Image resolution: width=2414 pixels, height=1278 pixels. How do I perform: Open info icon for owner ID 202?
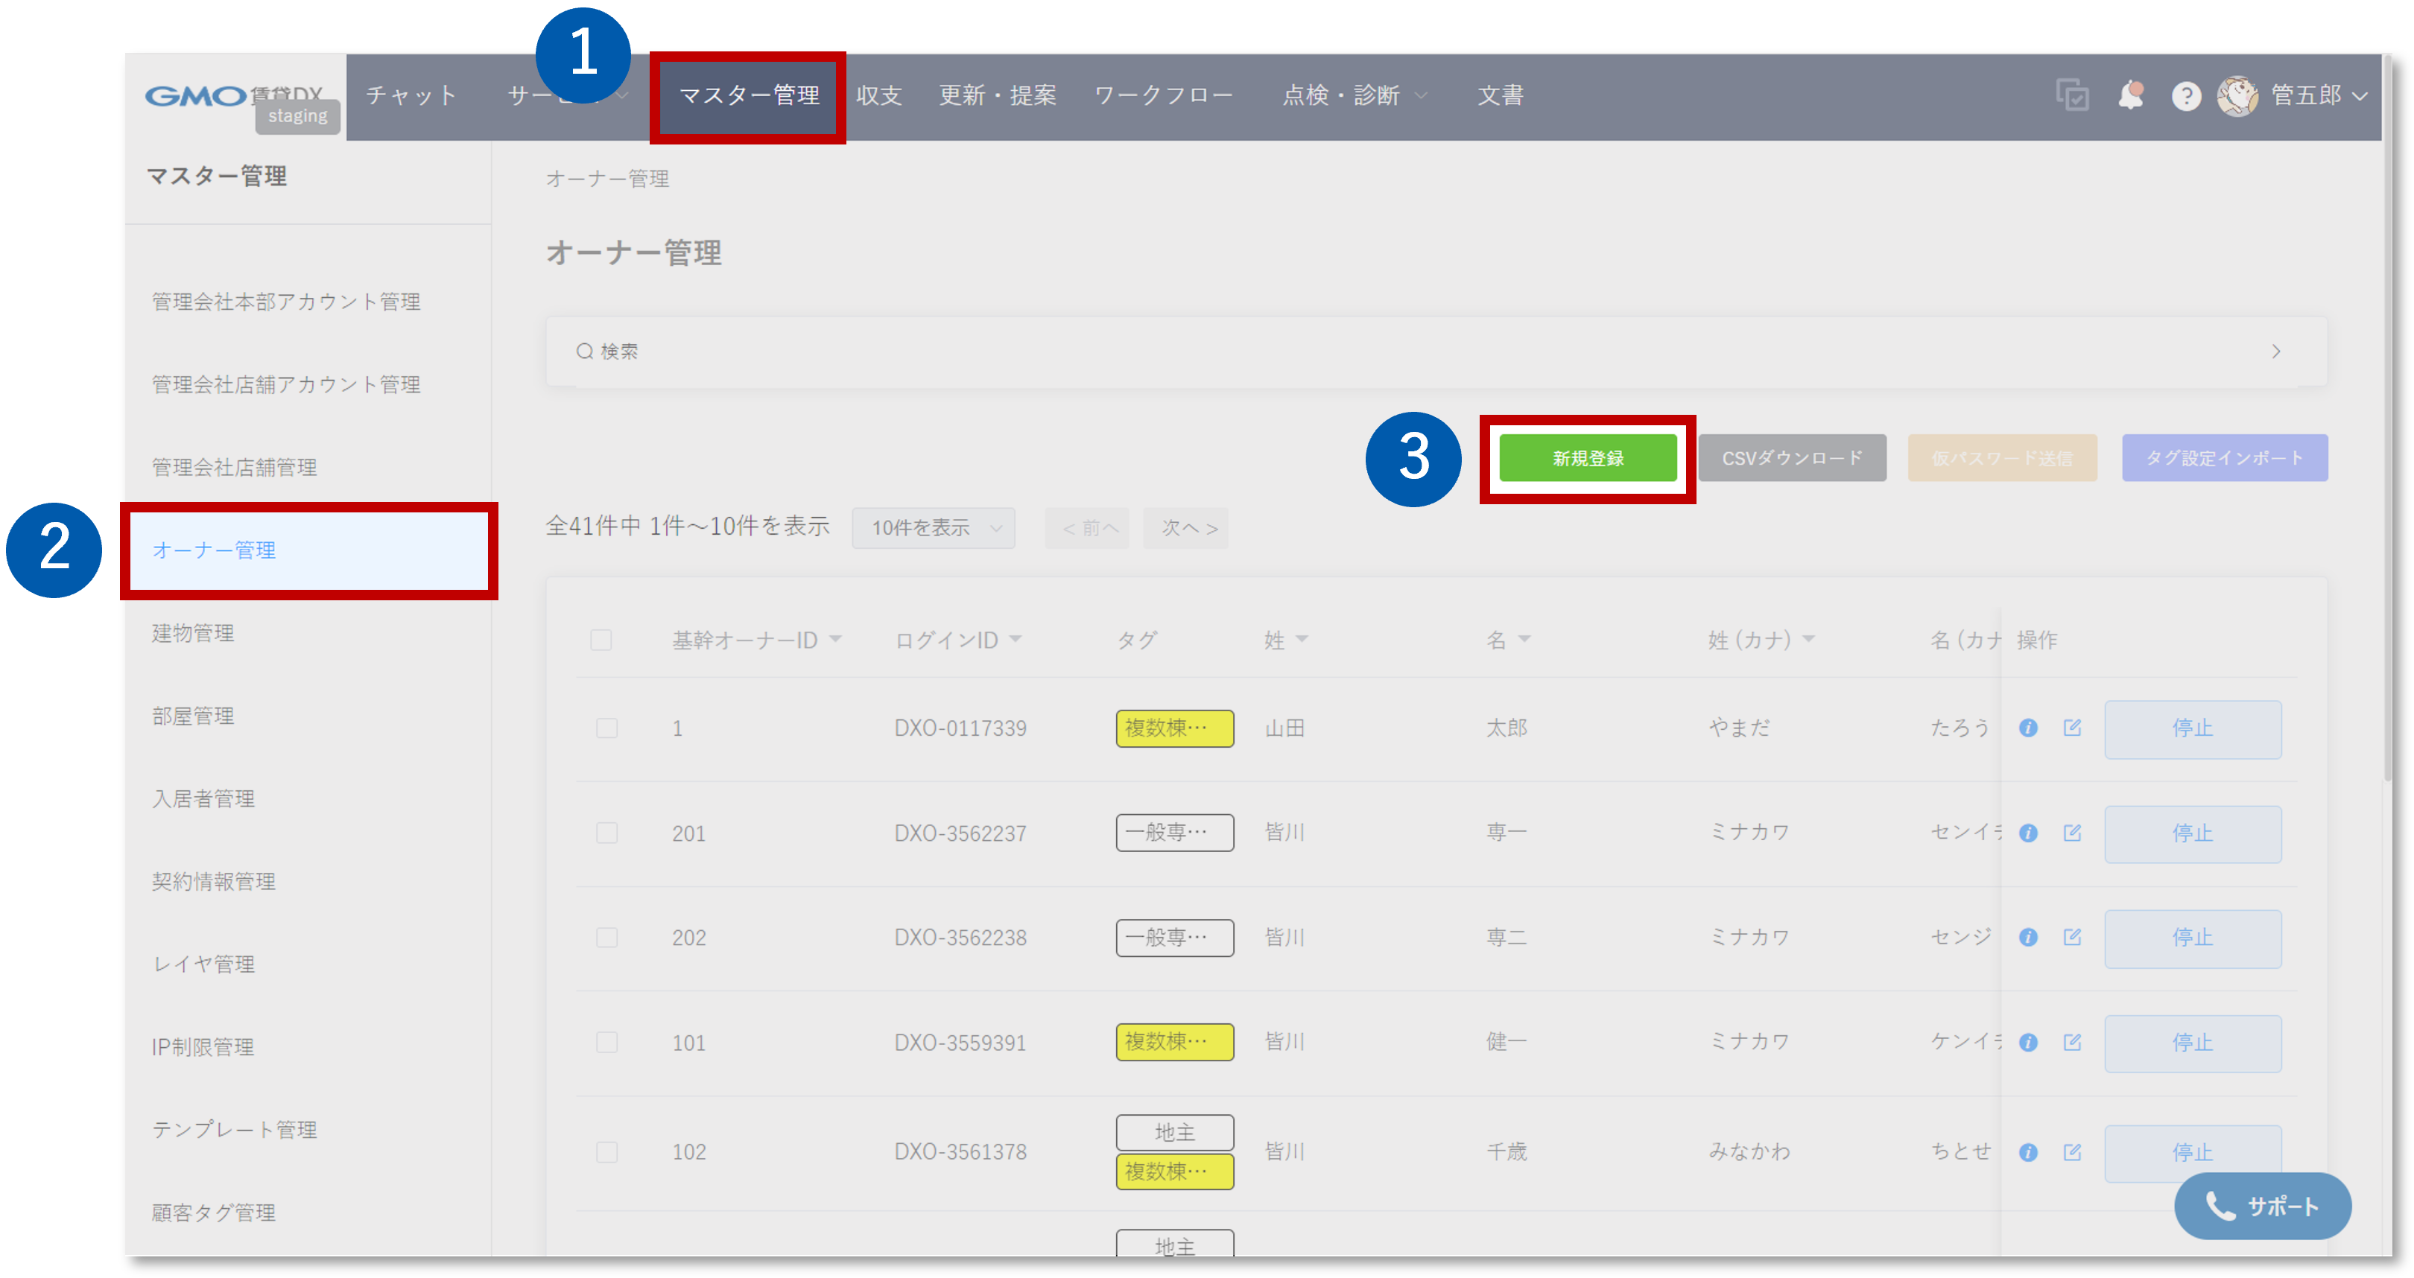click(x=2028, y=937)
